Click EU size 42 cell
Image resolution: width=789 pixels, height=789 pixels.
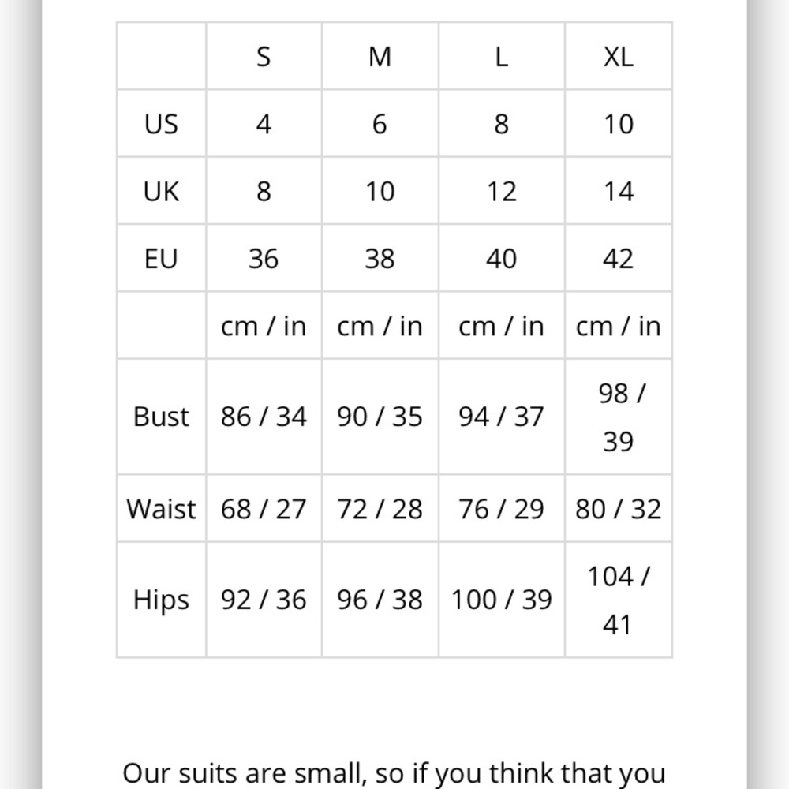619,259
